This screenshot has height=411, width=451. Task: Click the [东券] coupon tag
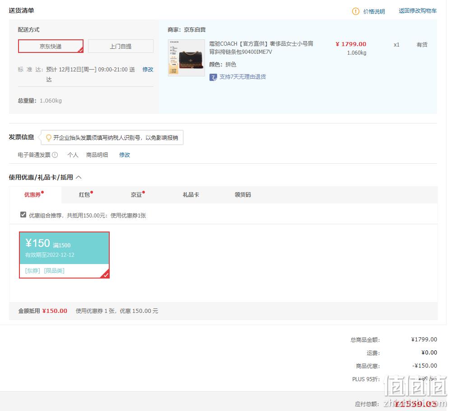32,270
